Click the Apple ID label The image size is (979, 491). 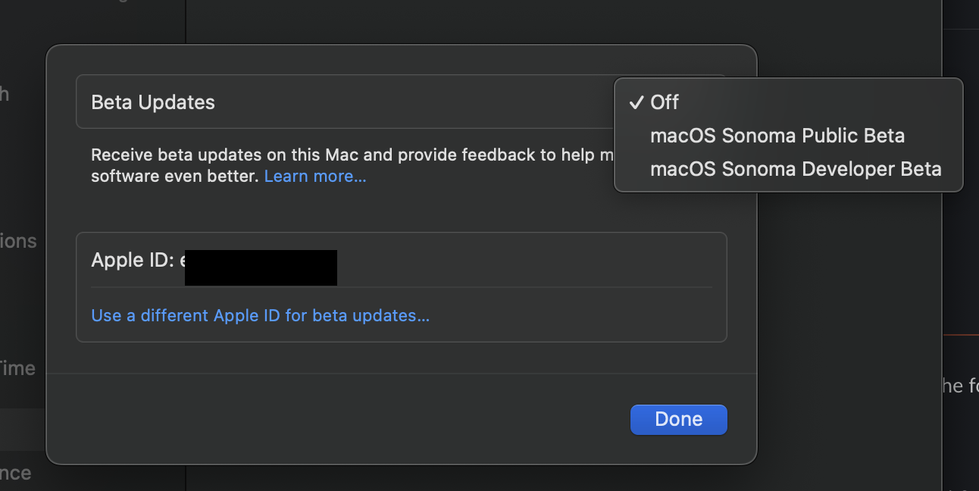pyautogui.click(x=132, y=261)
